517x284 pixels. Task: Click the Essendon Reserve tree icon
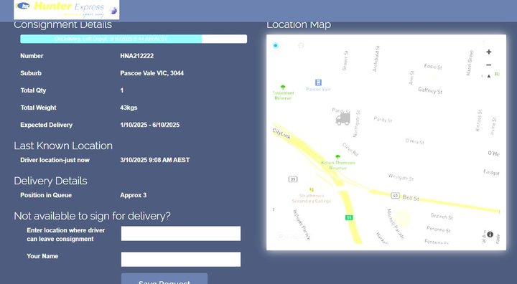283,87
